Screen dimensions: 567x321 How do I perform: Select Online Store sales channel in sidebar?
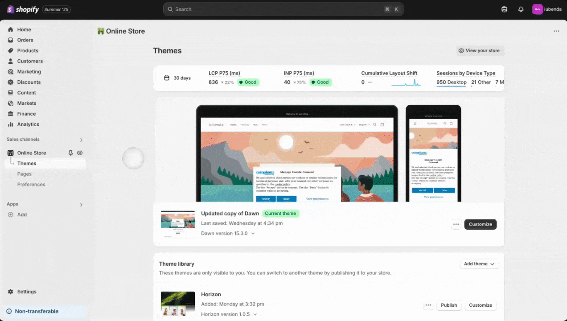click(x=32, y=153)
